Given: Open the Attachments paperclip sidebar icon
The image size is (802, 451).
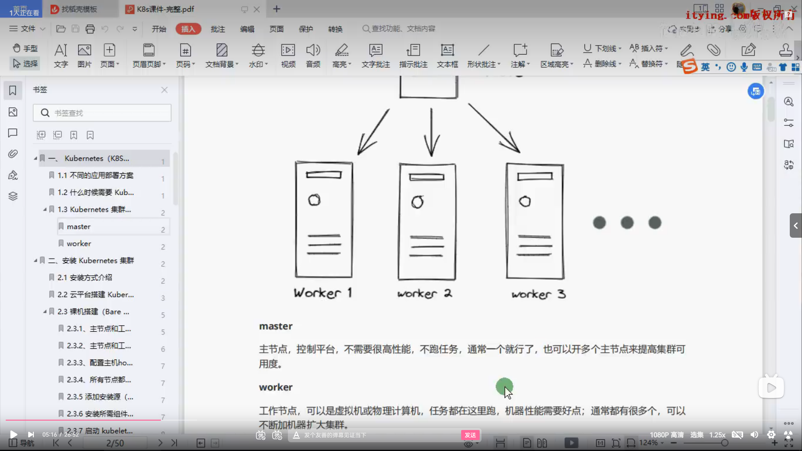Looking at the screenshot, I should [x=13, y=154].
